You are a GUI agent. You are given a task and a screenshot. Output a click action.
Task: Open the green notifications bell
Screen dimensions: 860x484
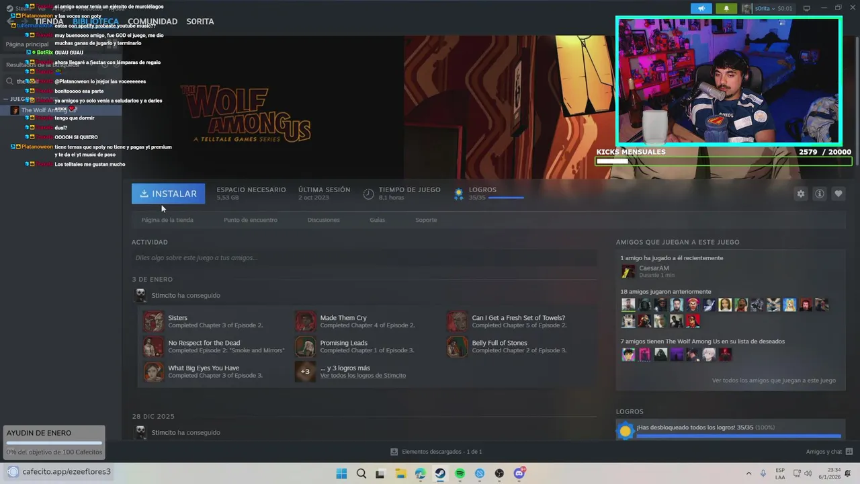coord(726,9)
